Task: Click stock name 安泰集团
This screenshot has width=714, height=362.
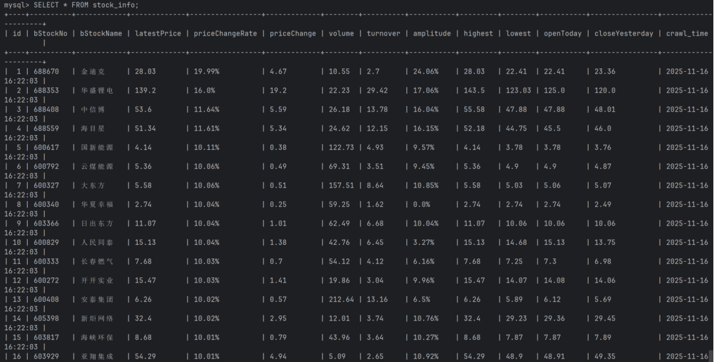Action: point(97,299)
